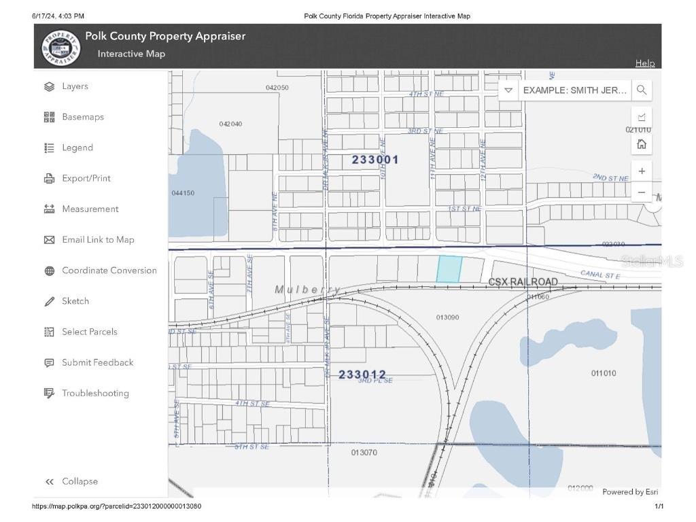Open the Basemaps menu item
696x522 pixels.
tap(83, 117)
